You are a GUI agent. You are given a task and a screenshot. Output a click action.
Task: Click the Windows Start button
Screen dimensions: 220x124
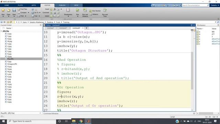[x=3, y=121]
